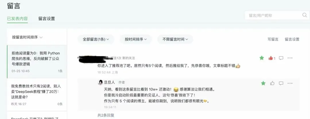The height and width of the screenshot is (119, 310).
Task: Open more options for visitor's comment
Action: 290,58
